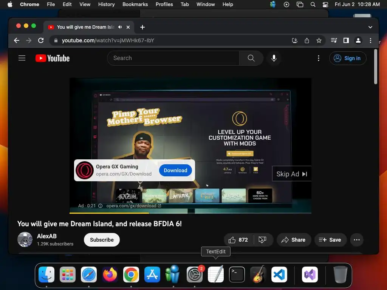Launch GarageBand from the Dock
The height and width of the screenshot is (290, 387).
tap(258, 275)
